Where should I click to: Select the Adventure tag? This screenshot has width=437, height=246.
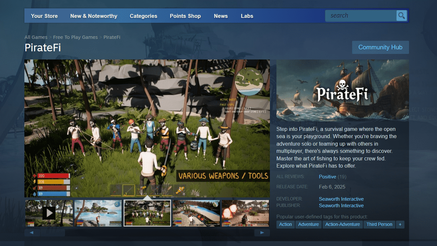[308, 224]
